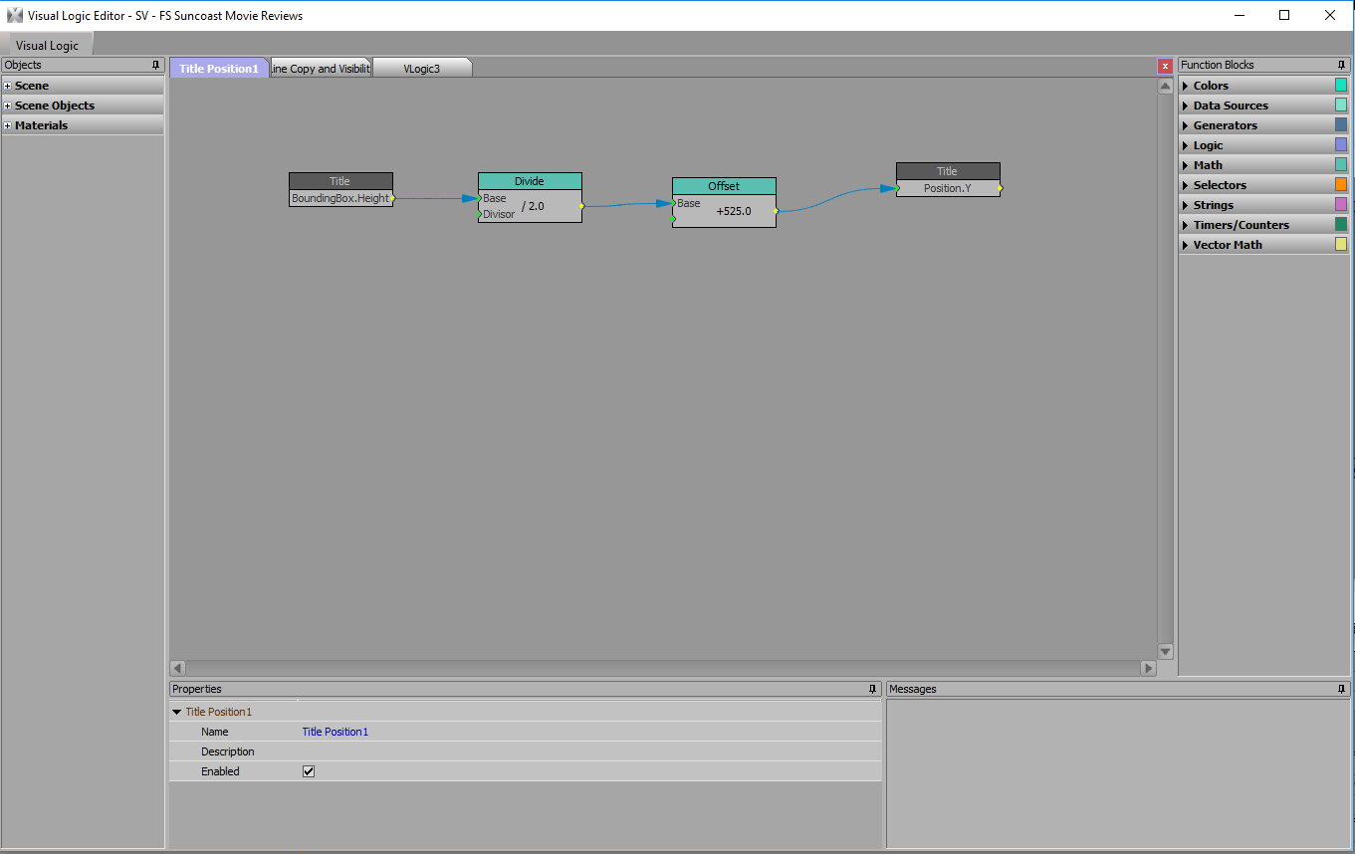Click the Divide node's 2.0 divisor value
Viewport: 1355px width, 854px height.
[534, 206]
